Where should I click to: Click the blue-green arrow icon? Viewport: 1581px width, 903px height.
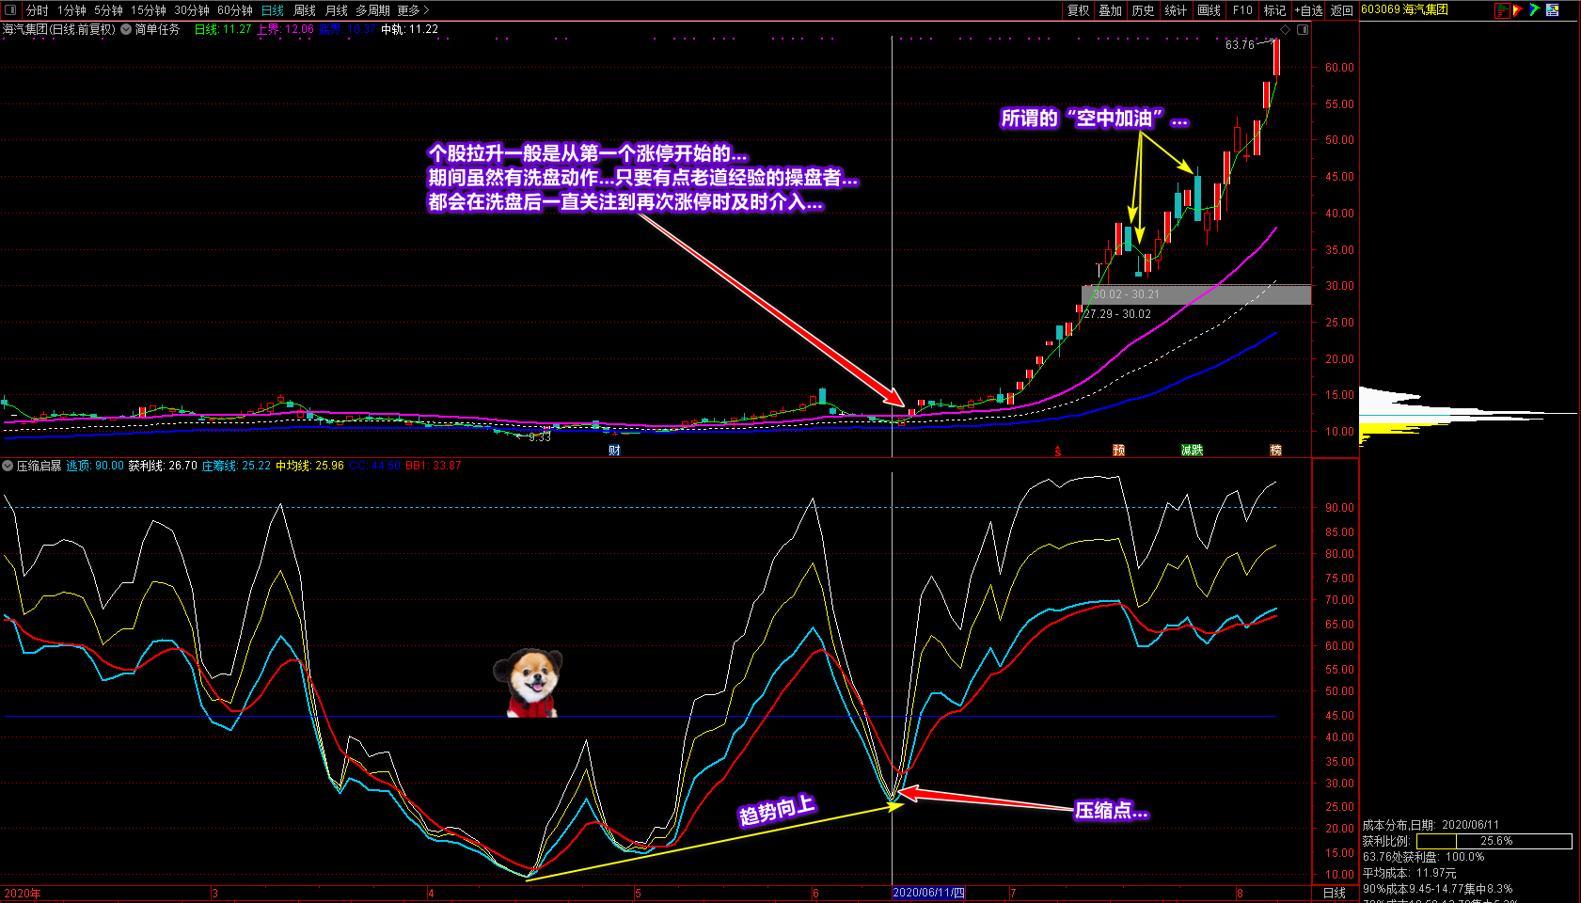(1535, 10)
